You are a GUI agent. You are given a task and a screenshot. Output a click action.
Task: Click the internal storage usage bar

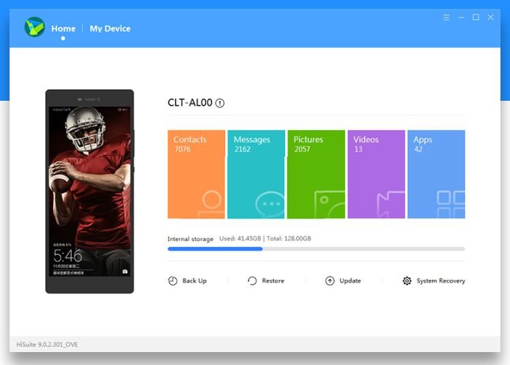(x=316, y=249)
